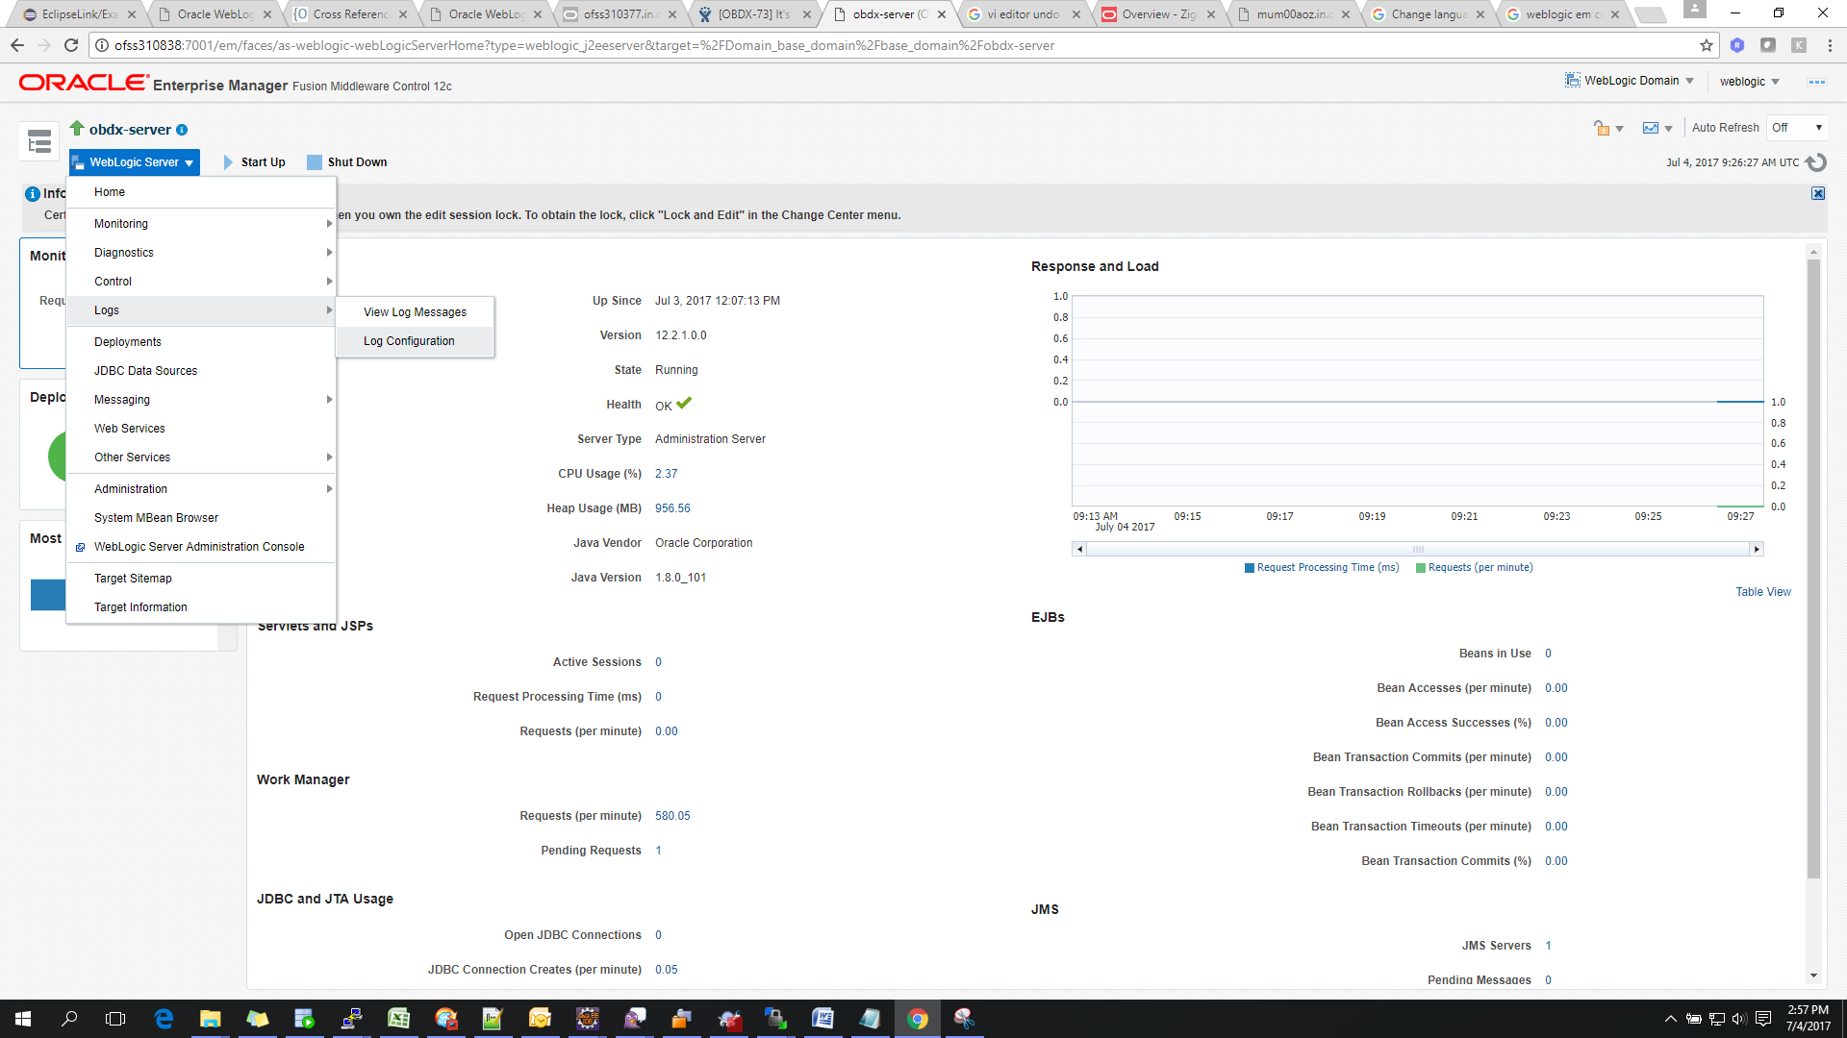
Task: Open File Explorer from taskbar
Action: coord(210,1019)
